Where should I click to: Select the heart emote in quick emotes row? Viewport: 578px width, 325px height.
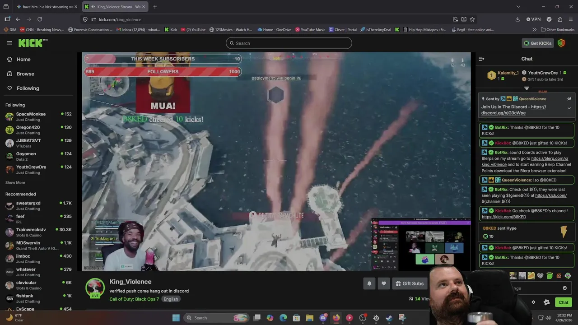tap(540, 275)
